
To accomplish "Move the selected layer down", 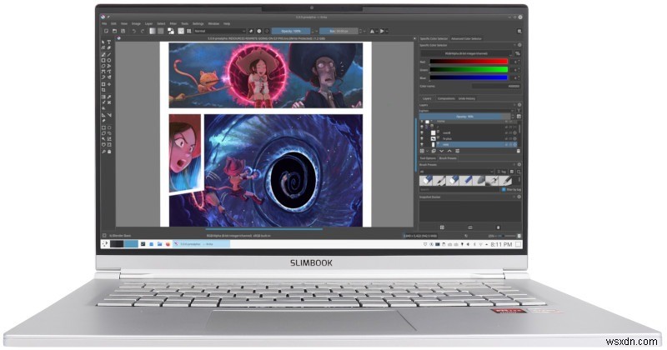I will tap(442, 151).
